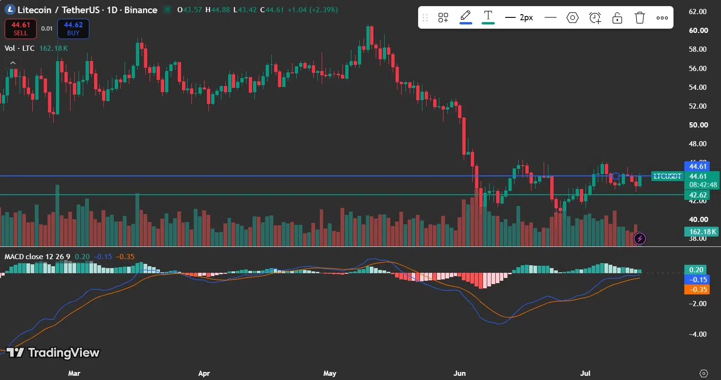Image resolution: width=721 pixels, height=380 pixels.
Task: Open the T text color picker
Action: pos(488,18)
